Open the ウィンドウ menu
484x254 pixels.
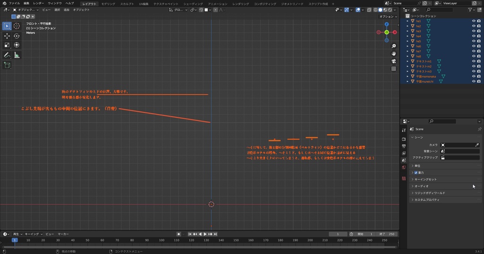[54, 3]
